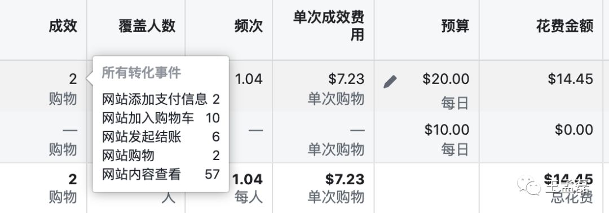This screenshot has height=213, width=609.
Task: Select the 花费金额 column header
Action: pyautogui.click(x=564, y=26)
